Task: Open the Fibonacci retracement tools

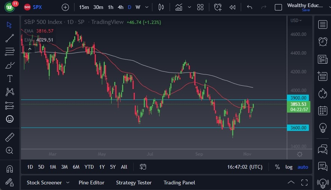Action: (9, 52)
